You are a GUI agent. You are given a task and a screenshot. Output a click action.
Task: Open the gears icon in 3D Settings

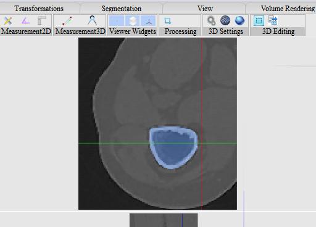tap(211, 21)
